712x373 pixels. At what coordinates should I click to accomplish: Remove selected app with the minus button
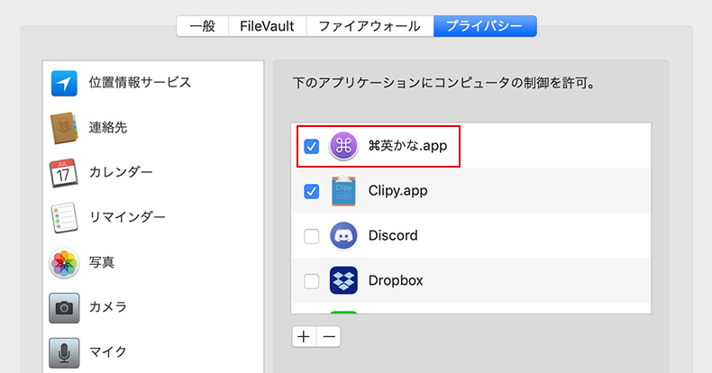(329, 337)
